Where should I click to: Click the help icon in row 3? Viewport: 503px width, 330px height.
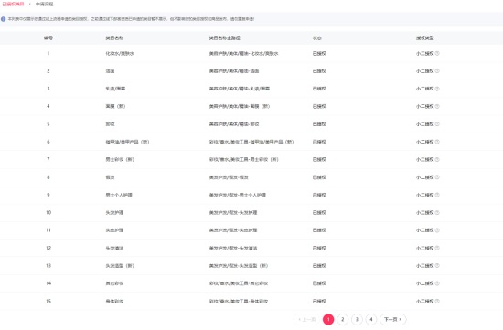pos(437,89)
